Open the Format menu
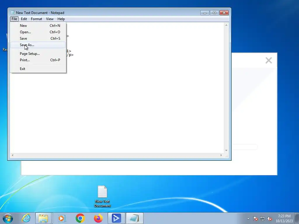This screenshot has height=224, width=299. click(36, 19)
